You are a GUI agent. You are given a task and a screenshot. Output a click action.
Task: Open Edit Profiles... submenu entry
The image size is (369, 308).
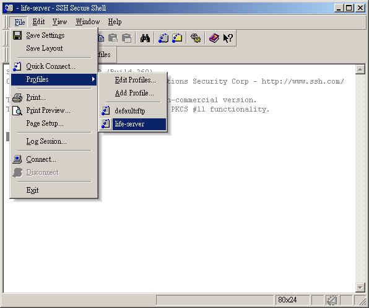click(x=133, y=80)
